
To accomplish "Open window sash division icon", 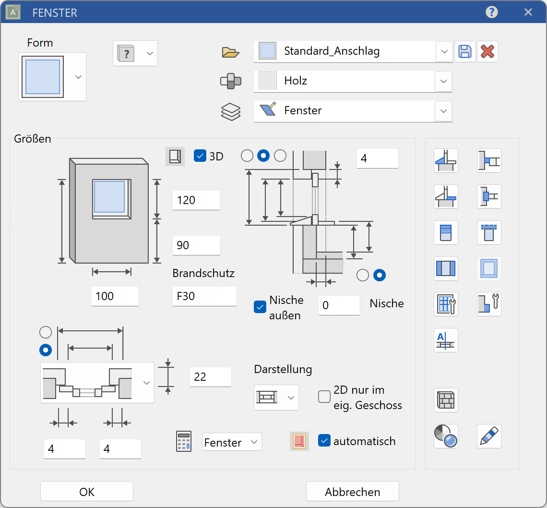I will click(x=446, y=268).
